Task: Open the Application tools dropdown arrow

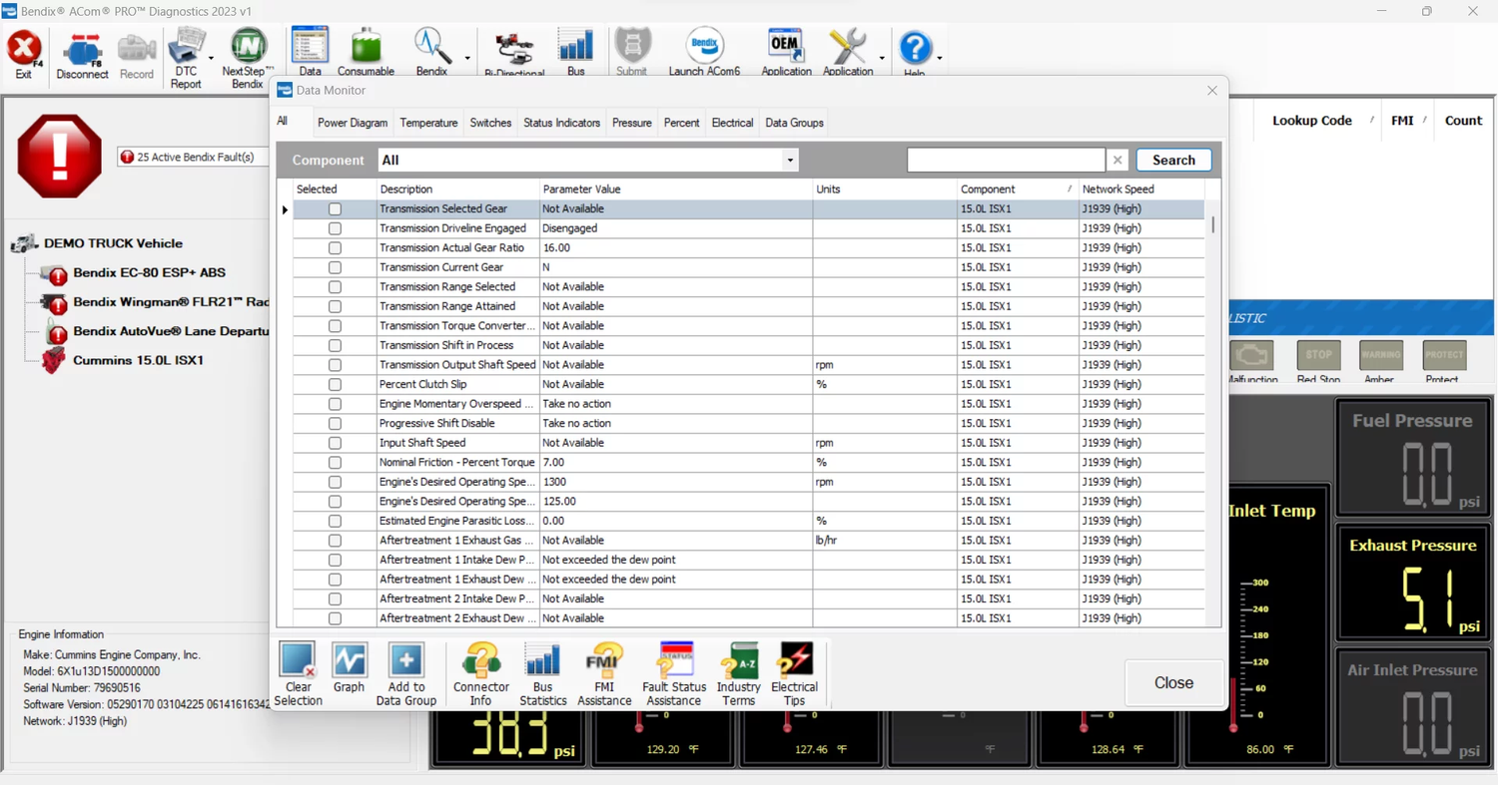Action: pos(882,58)
